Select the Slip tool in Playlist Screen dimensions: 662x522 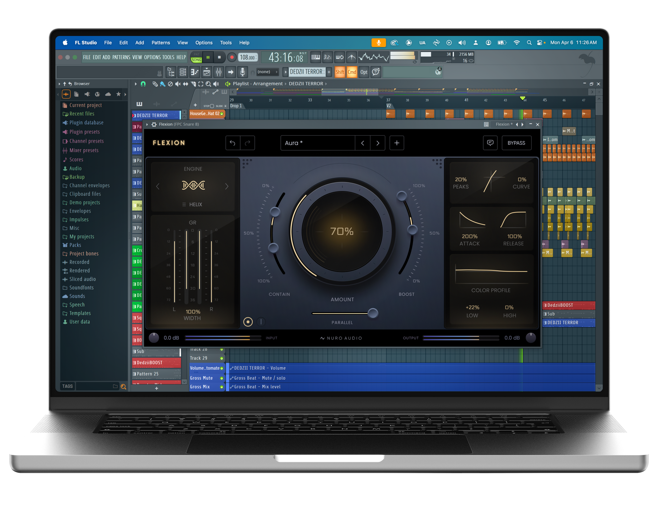[185, 84]
